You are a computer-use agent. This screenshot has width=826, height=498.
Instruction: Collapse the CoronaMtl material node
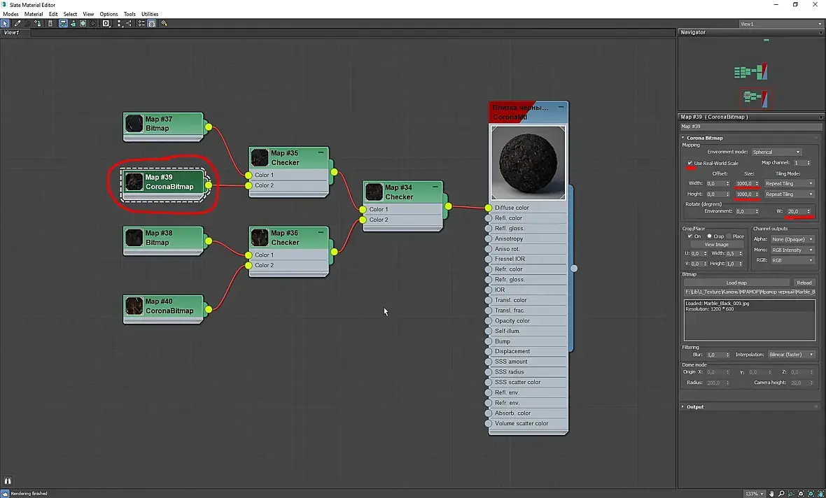click(x=561, y=107)
